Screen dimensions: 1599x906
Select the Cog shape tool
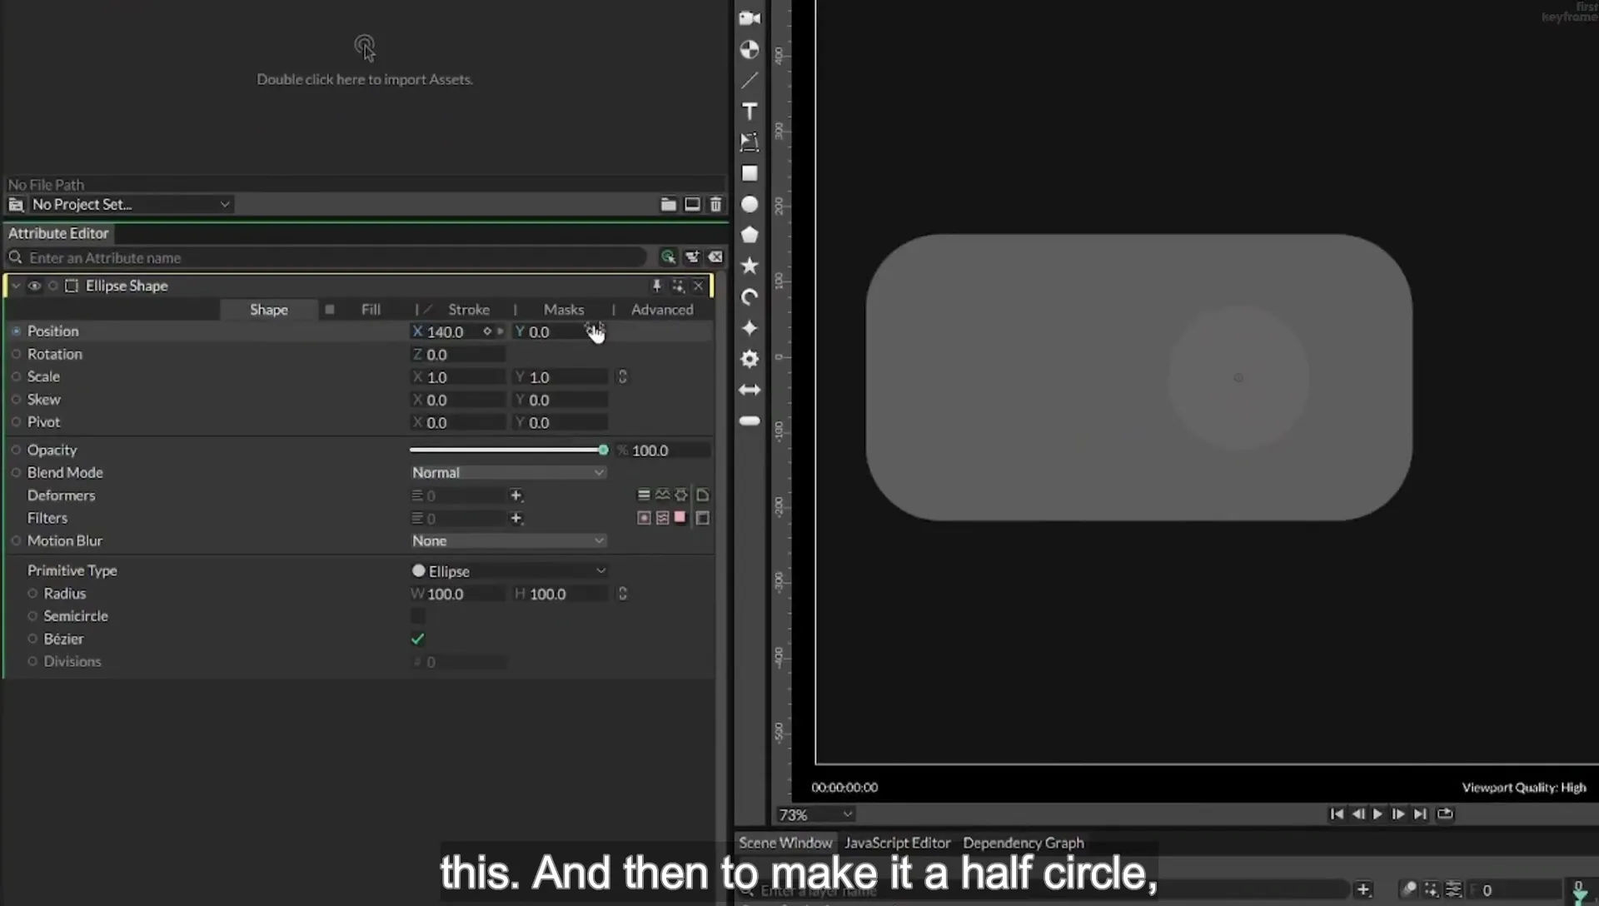[x=750, y=359]
